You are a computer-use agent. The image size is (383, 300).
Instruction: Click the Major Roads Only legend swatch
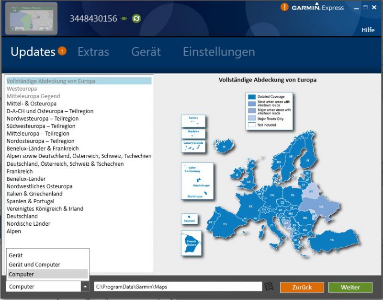coord(252,118)
